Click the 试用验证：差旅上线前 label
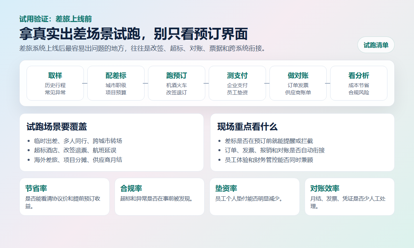 [56, 19]
